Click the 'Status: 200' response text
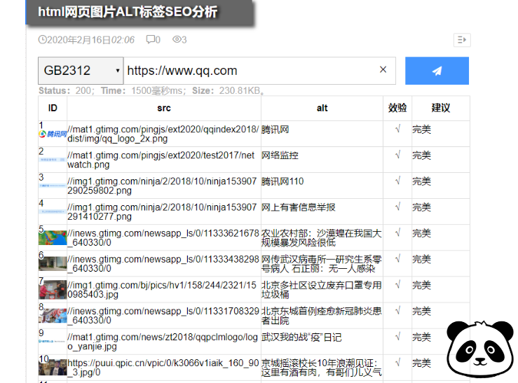This screenshot has width=518, height=383. point(67,91)
